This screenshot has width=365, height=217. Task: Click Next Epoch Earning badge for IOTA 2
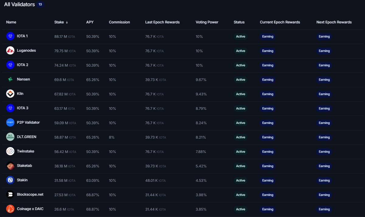324,65
